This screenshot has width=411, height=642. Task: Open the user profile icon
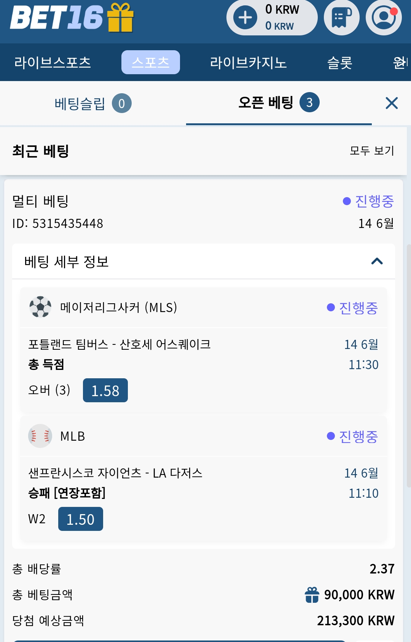point(384,18)
